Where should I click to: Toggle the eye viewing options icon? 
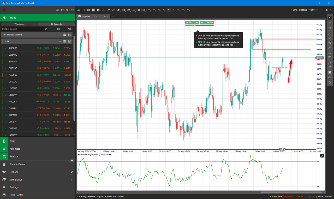coord(139,10)
